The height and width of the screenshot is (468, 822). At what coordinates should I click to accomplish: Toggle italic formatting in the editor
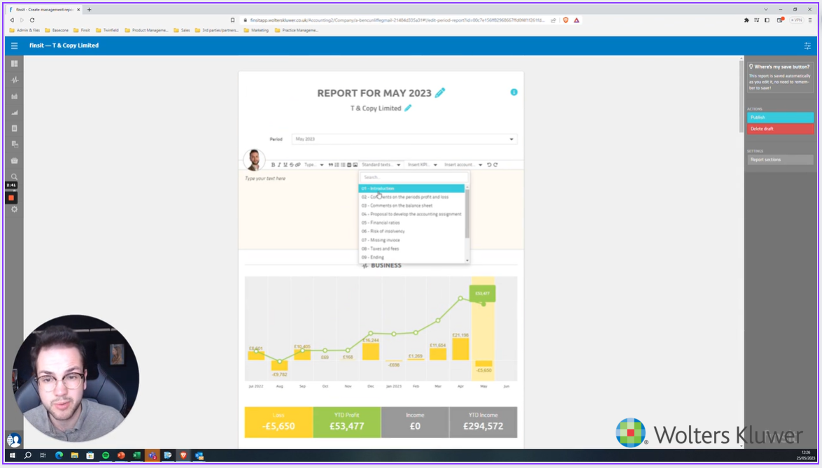(279, 165)
